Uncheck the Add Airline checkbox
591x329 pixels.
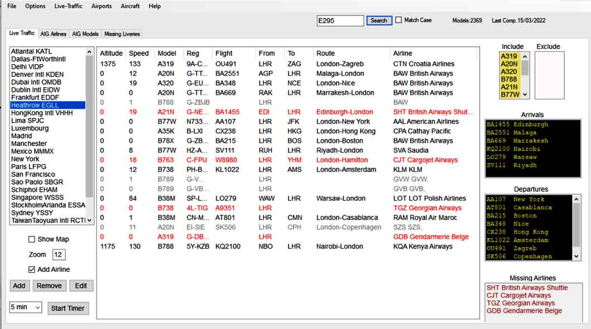(32, 269)
